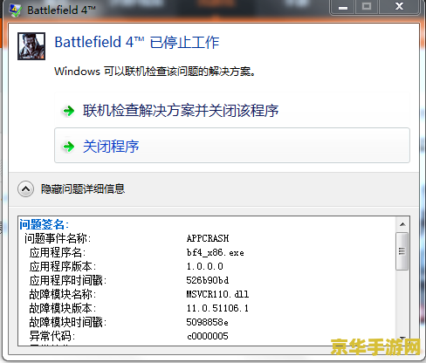Click the 问题签名 heading
The width and height of the screenshot is (426, 363).
tap(45, 224)
